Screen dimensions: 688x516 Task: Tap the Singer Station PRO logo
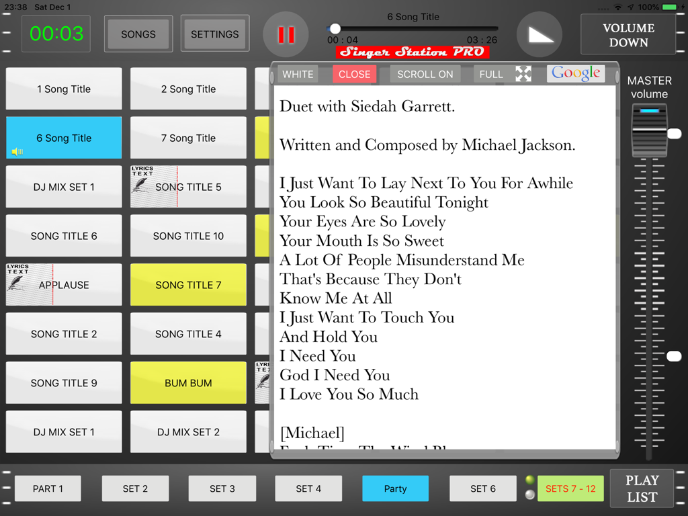413,52
